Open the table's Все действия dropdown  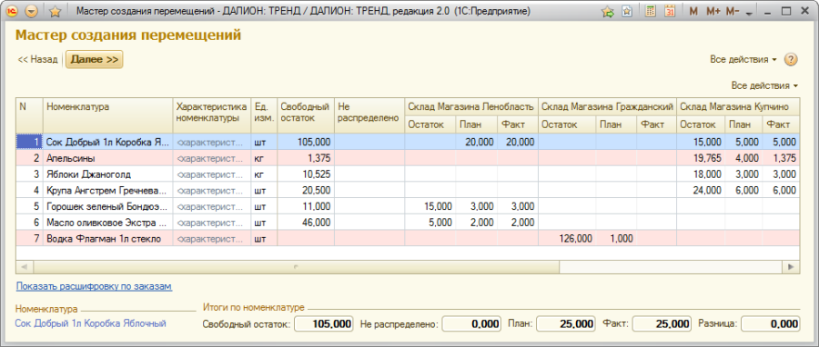pyautogui.click(x=764, y=85)
